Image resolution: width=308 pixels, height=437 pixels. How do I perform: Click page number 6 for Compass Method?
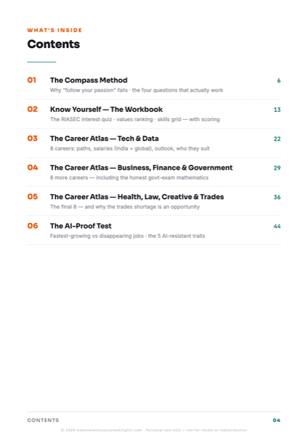279,81
